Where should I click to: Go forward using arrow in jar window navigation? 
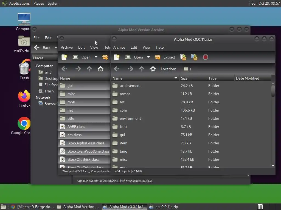130,69
